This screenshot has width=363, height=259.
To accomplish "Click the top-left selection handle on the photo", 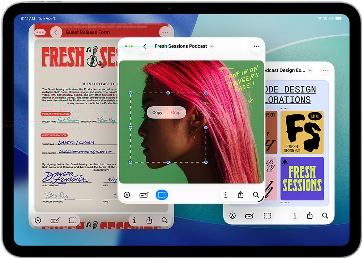I will 131,93.
